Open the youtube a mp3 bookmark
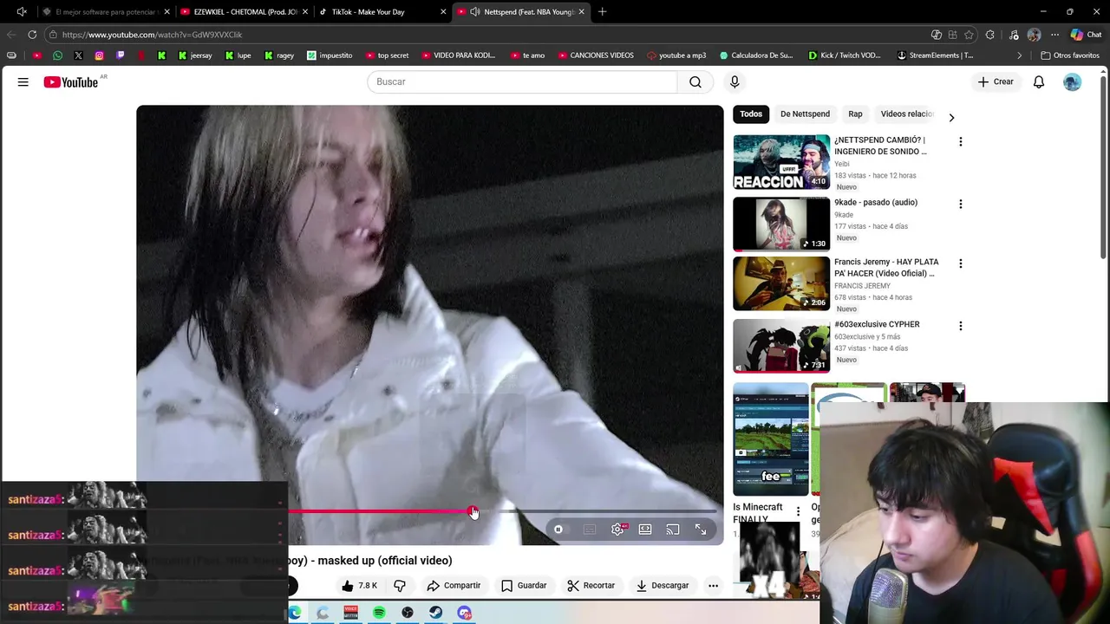Screen dimensions: 1110x624 676,55
